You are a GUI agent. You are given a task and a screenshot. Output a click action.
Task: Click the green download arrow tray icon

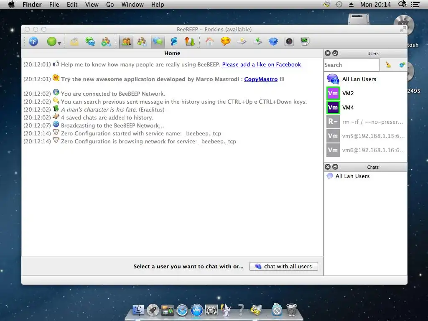tap(257, 41)
